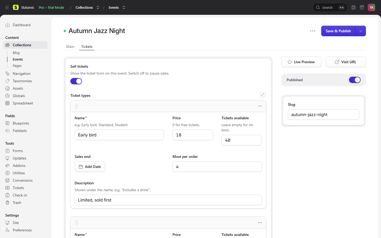
Task: Open the Check-in icon
Action: (x=7, y=195)
